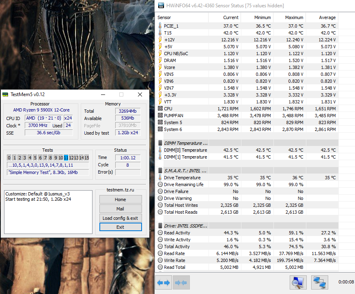
Task: Close the TestMem5 window
Action: 140,94
